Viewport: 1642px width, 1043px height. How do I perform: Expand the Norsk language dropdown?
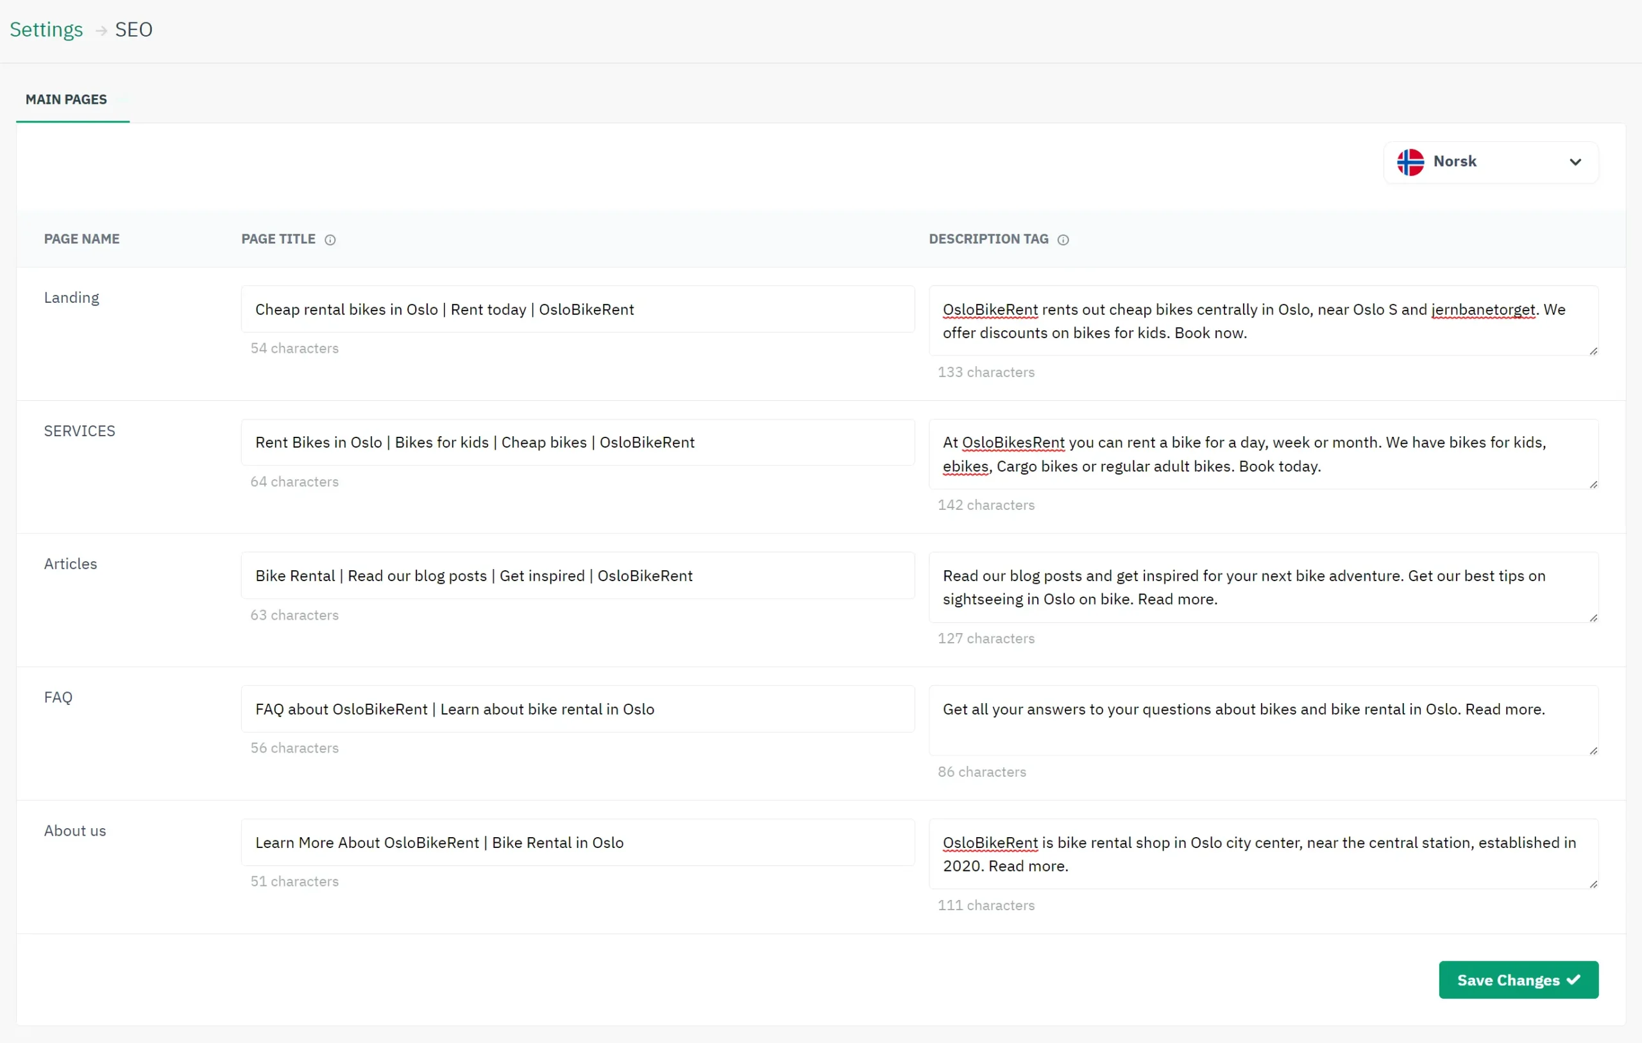[1491, 162]
